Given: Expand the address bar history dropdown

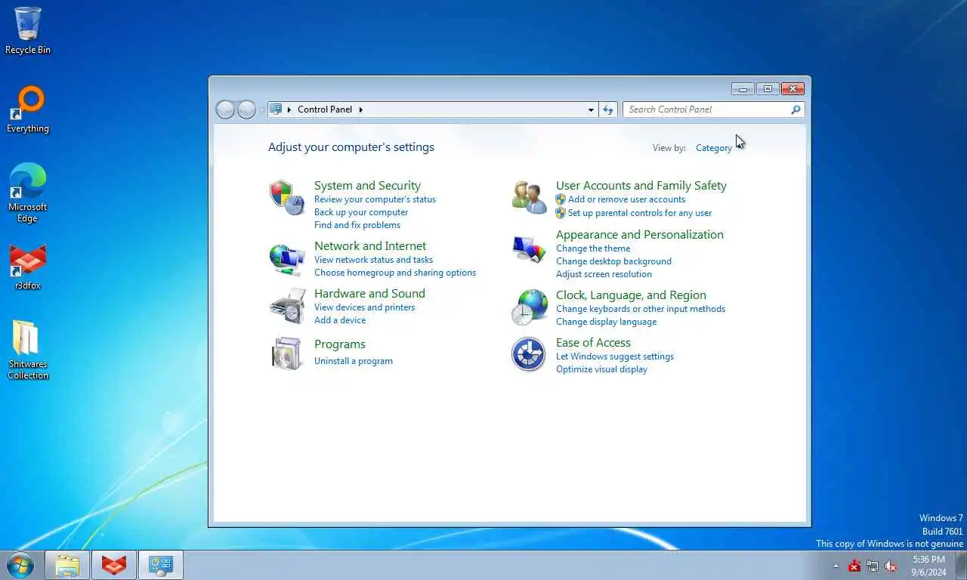Looking at the screenshot, I should pos(591,110).
